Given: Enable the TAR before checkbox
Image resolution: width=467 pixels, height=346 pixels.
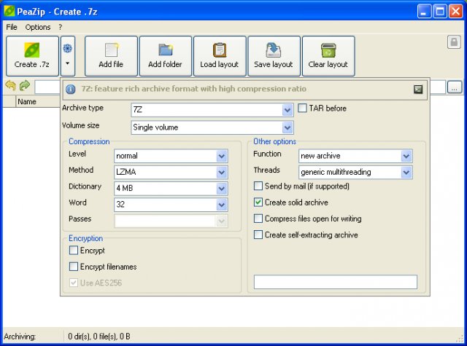Looking at the screenshot, I should (x=302, y=108).
